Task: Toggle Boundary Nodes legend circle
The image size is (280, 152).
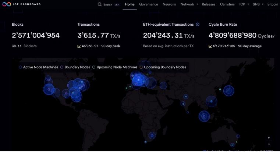Action: 62,67
